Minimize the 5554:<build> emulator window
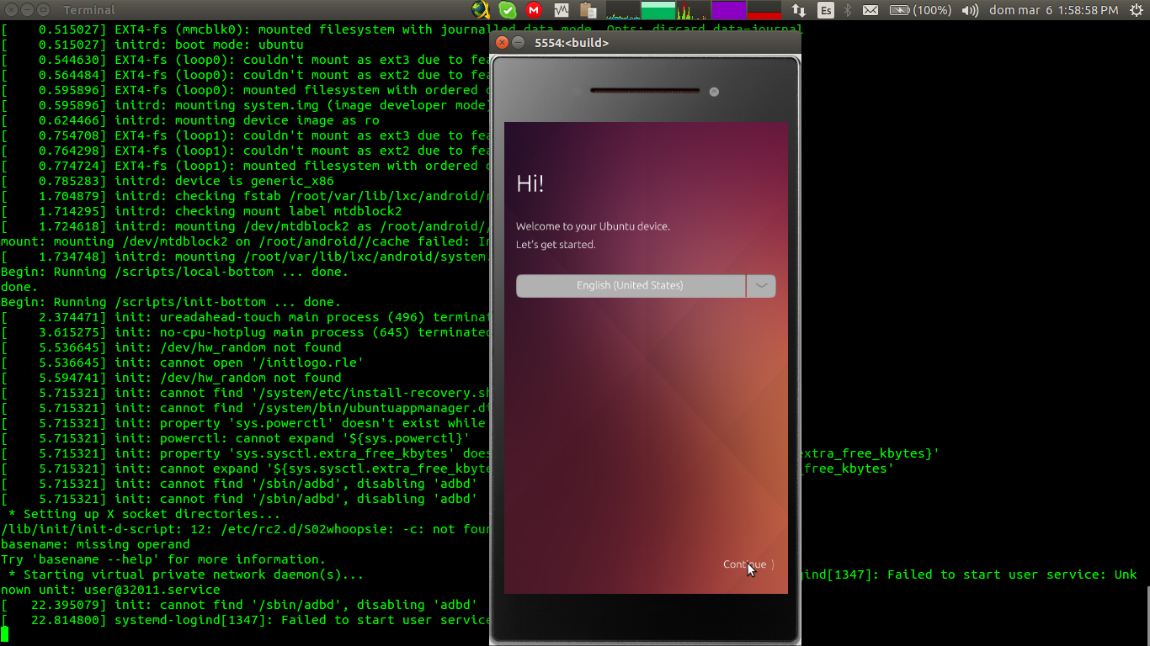Screen dimensions: 1150x646 [x=519, y=42]
